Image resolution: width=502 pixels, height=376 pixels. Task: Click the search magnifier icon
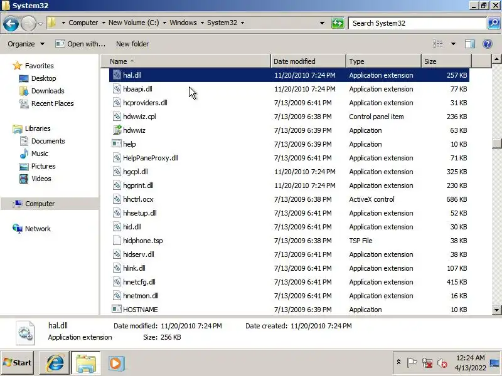(494, 23)
